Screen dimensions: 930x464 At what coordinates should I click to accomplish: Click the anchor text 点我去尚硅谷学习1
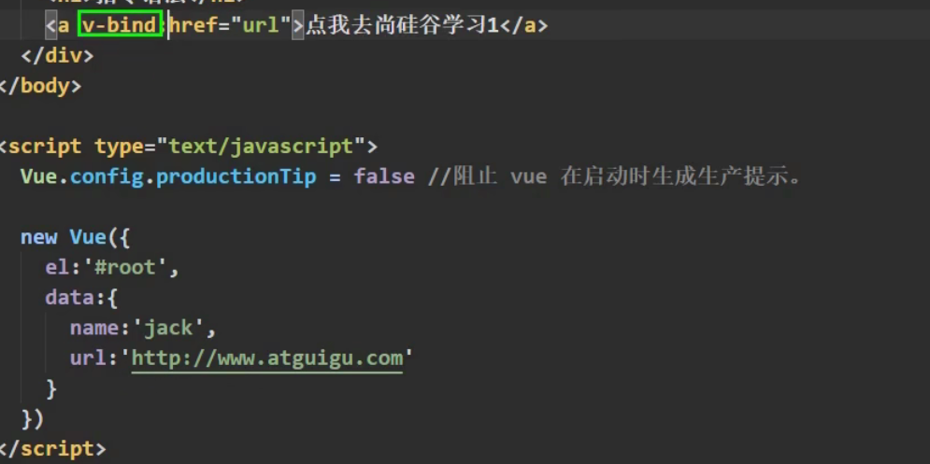[402, 25]
